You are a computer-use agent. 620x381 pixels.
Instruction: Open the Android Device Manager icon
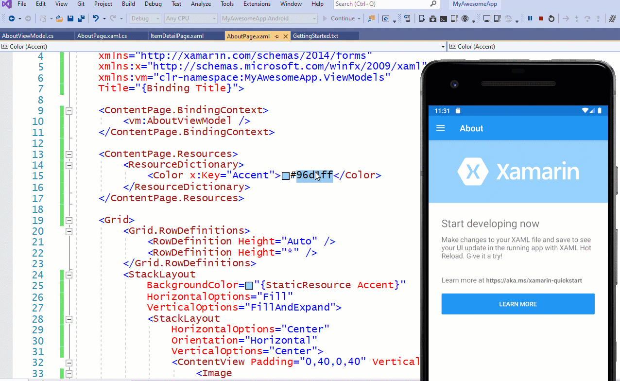pyautogui.click(x=422, y=18)
